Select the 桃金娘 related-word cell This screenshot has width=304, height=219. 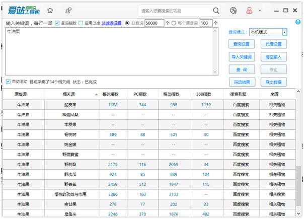click(x=71, y=144)
